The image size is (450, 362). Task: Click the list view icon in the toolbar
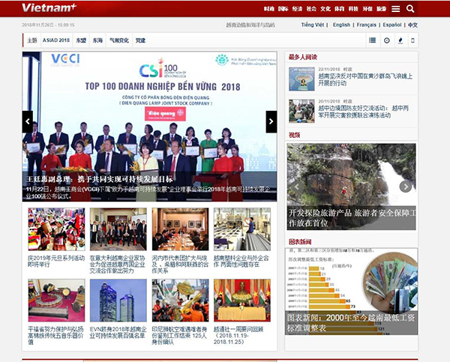[373, 40]
